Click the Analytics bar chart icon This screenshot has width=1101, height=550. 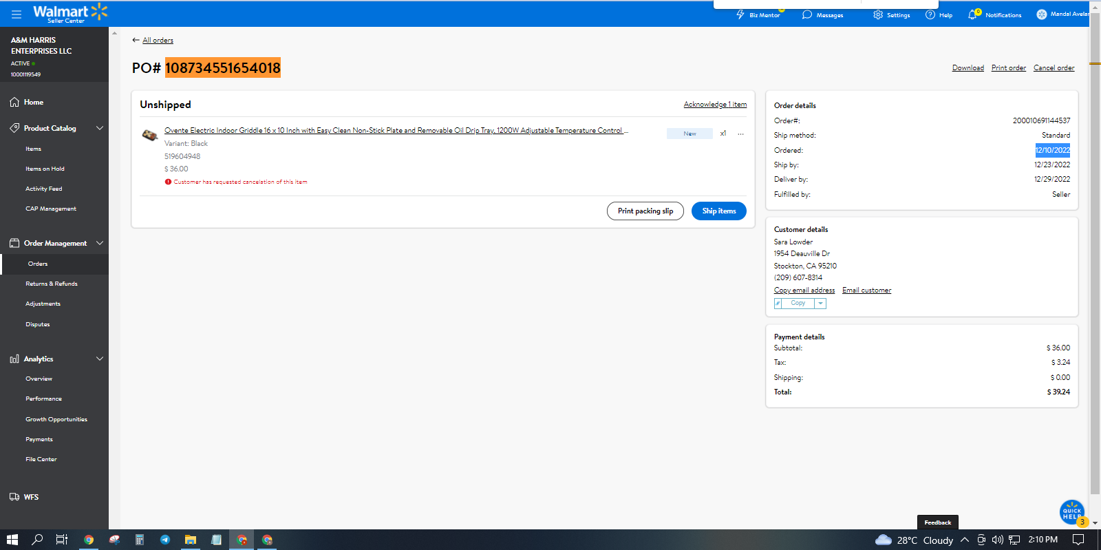[14, 359]
